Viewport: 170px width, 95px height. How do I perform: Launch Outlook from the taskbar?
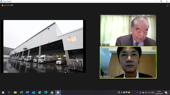tap(33, 93)
